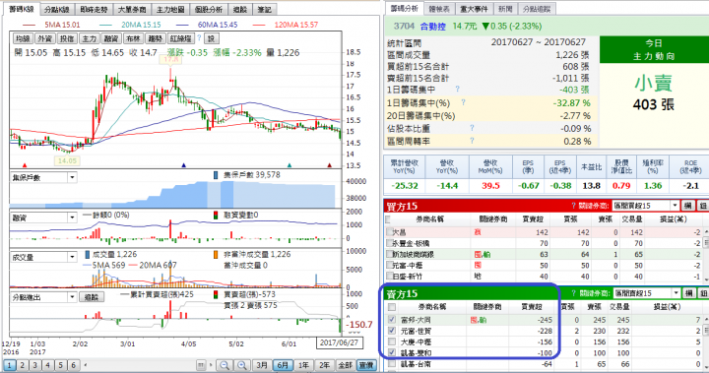This screenshot has height=373, width=709.
Task: Select layout preset button 6
Action: (73, 365)
